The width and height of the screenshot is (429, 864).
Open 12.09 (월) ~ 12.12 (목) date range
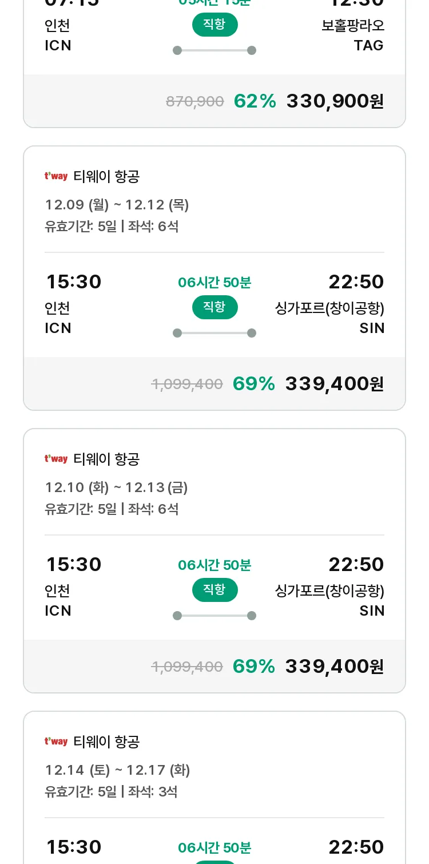pos(117,205)
